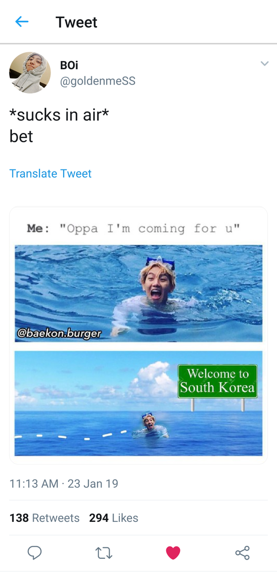Select the tweet text "*sucks in air* bet"
The width and height of the screenshot is (277, 573).
click(59, 125)
